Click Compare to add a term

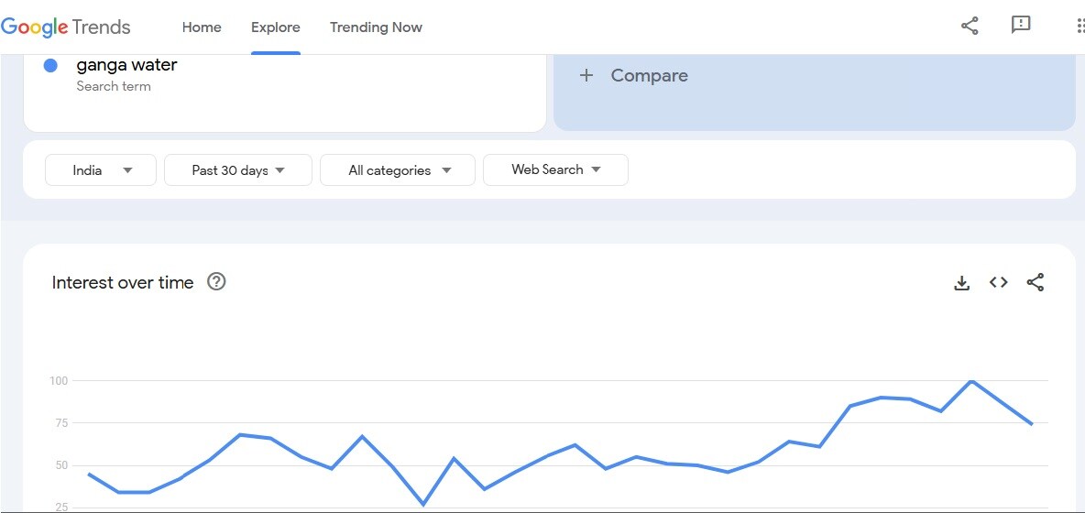[649, 76]
